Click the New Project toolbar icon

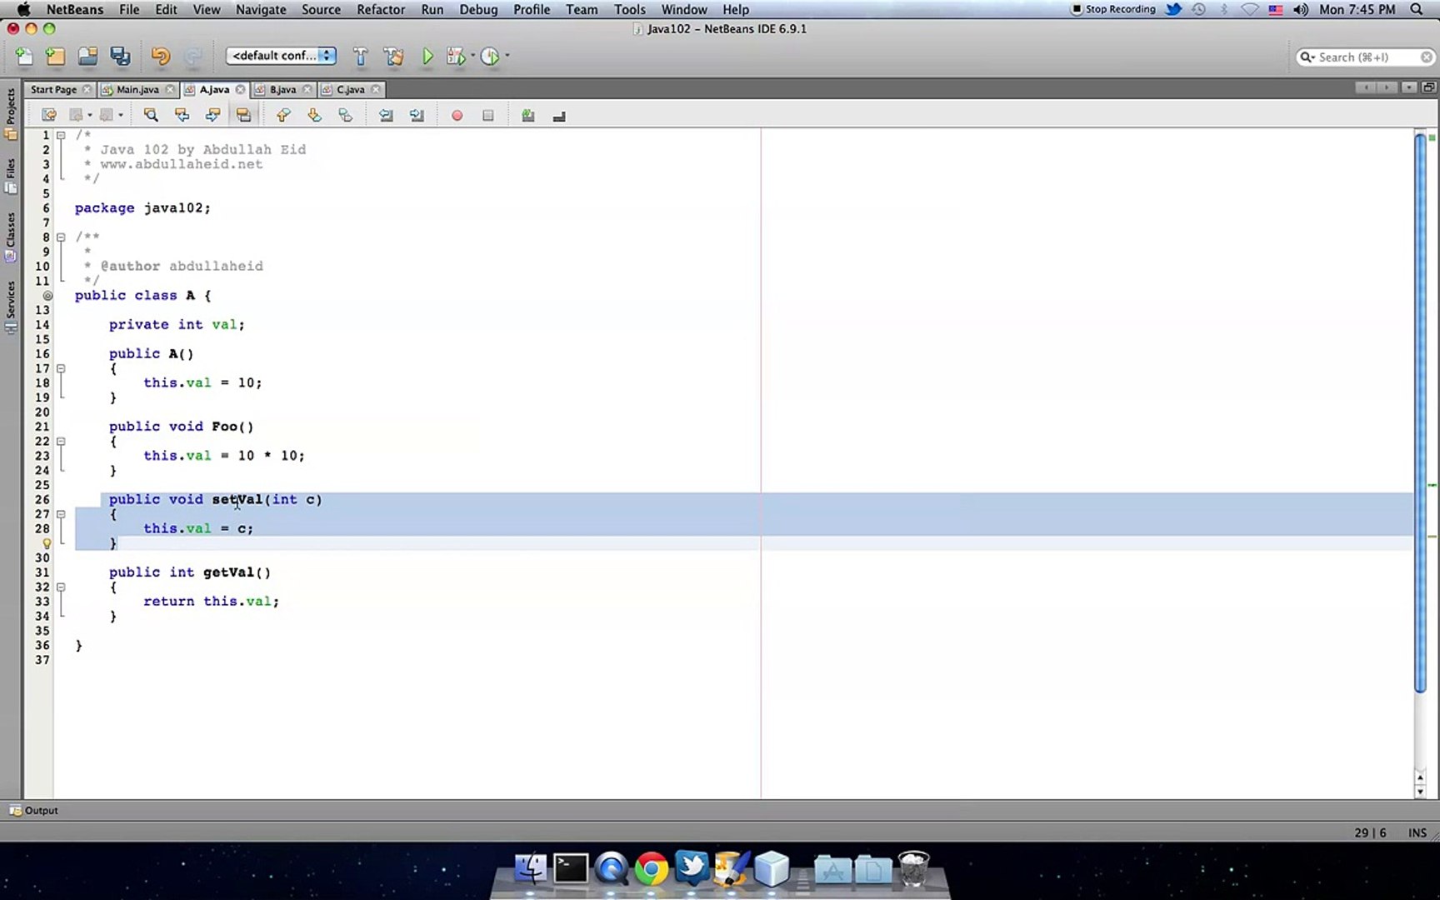pyautogui.click(x=55, y=57)
